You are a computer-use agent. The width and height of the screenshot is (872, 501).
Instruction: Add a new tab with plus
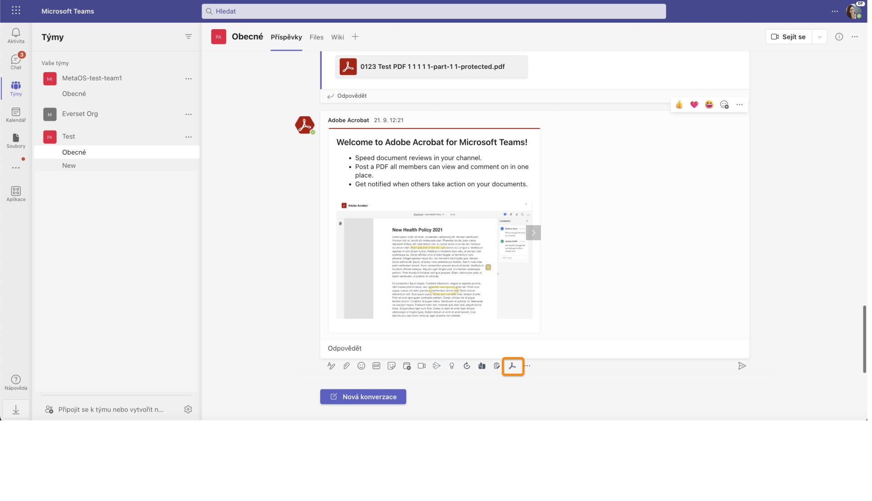(355, 37)
